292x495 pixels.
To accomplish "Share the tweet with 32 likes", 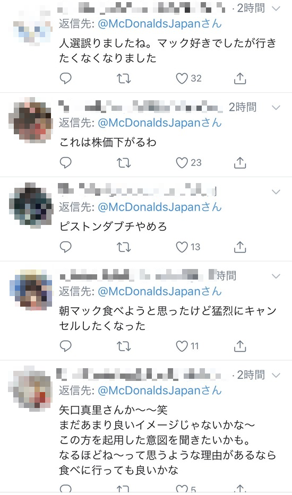I will click(240, 79).
